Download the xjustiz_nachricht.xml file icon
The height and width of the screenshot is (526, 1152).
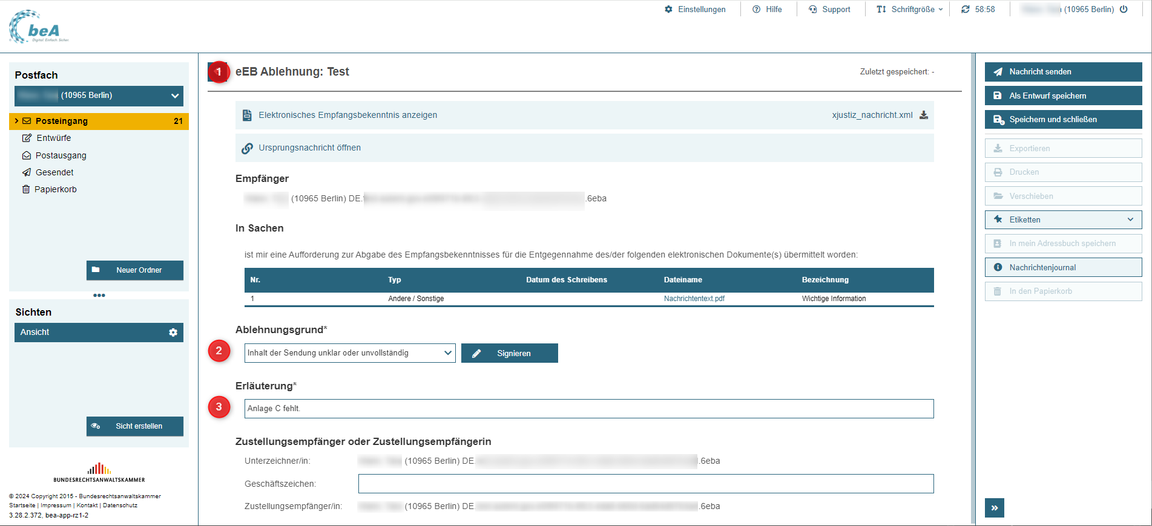[924, 115]
